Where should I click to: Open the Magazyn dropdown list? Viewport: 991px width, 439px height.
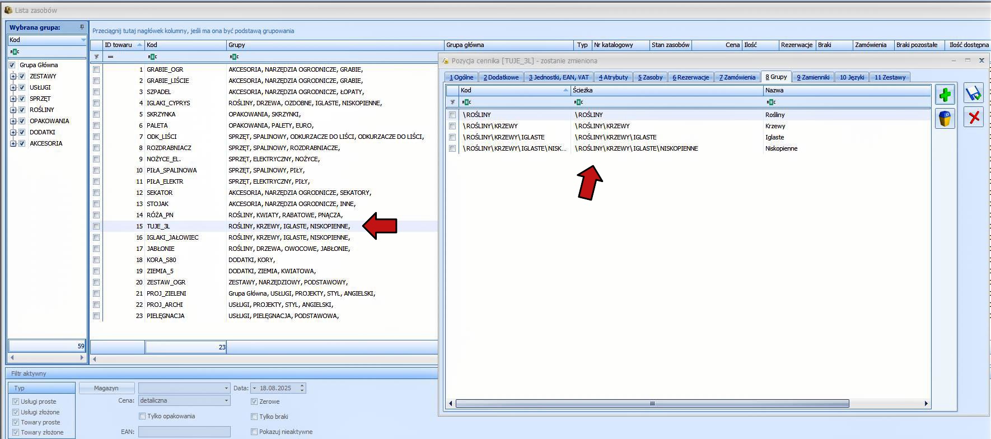226,388
